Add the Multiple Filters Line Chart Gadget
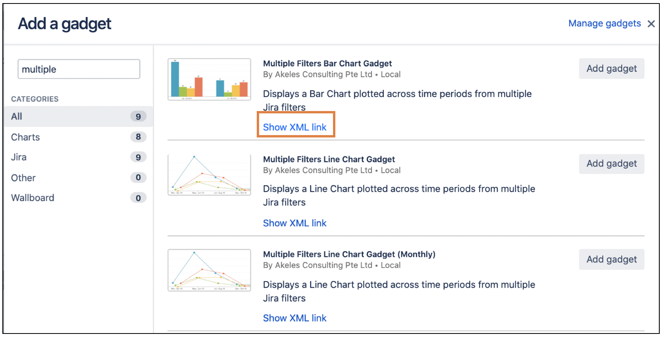This screenshot has height=337, width=666. (611, 163)
